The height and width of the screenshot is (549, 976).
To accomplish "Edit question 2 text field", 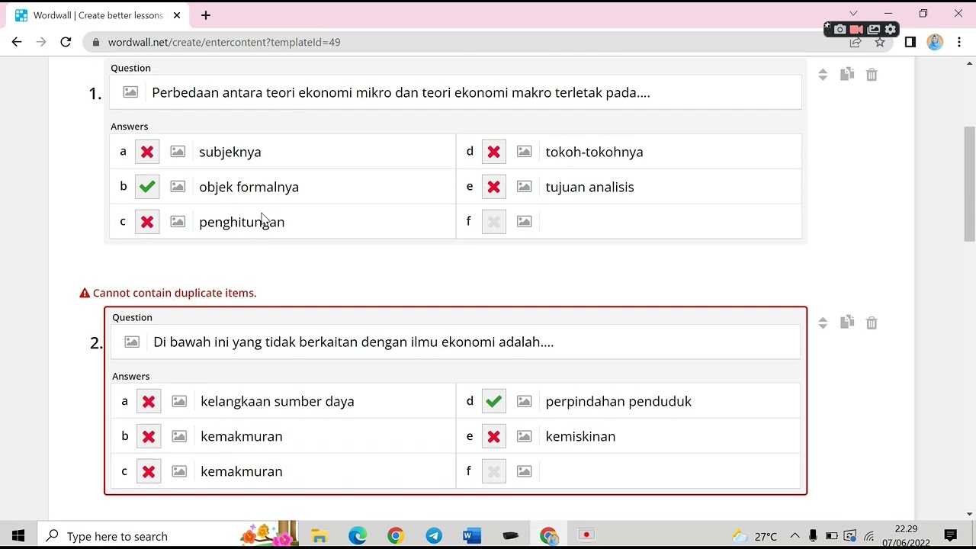I will pos(474,342).
